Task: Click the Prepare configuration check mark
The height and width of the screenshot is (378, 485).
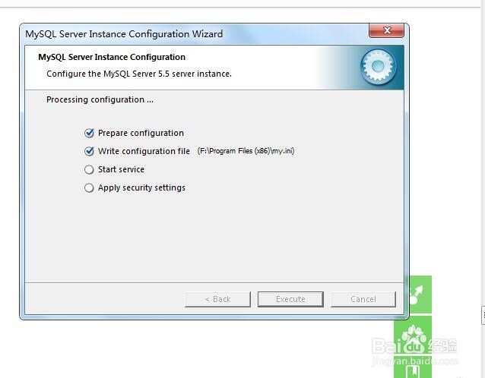Action: (x=89, y=133)
